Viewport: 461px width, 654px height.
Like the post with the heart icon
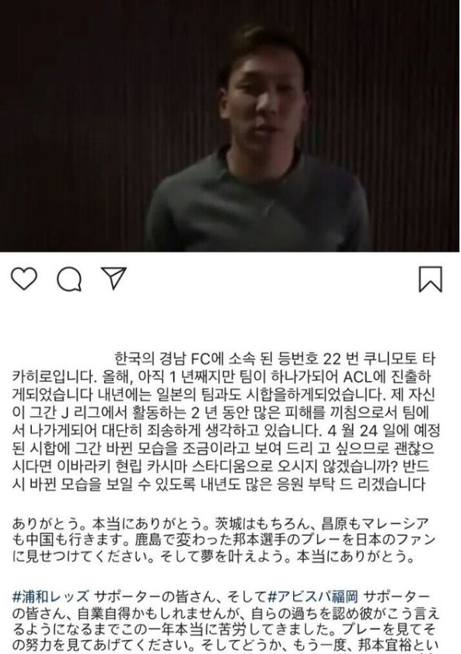[24, 279]
